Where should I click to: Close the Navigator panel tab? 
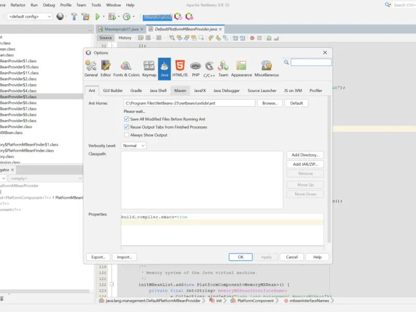(12, 170)
